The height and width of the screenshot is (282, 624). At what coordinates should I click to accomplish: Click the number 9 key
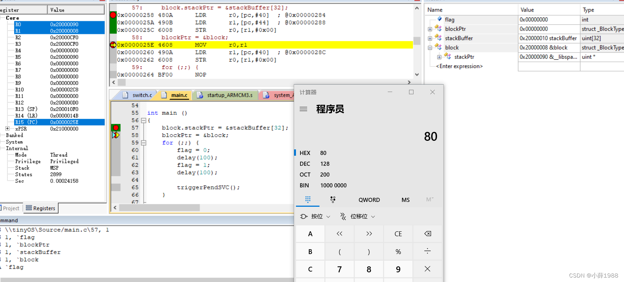point(398,269)
